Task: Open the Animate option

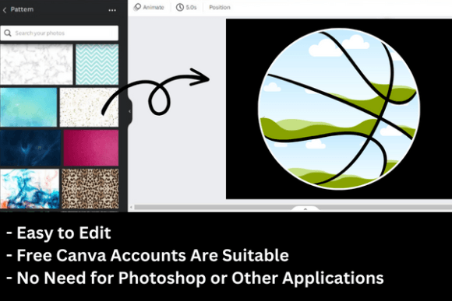Action: pos(149,8)
